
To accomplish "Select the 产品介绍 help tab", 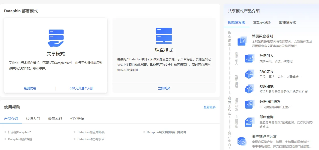I will click(11, 119).
